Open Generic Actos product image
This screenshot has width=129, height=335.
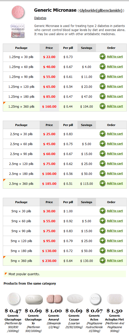tap(94, 299)
